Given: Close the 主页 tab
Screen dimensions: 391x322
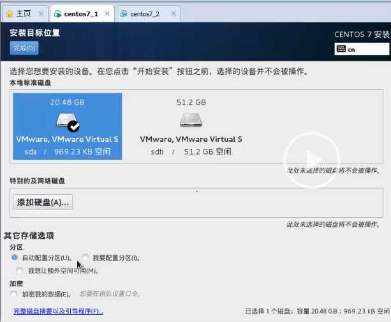Looking at the screenshot, I should coord(41,13).
